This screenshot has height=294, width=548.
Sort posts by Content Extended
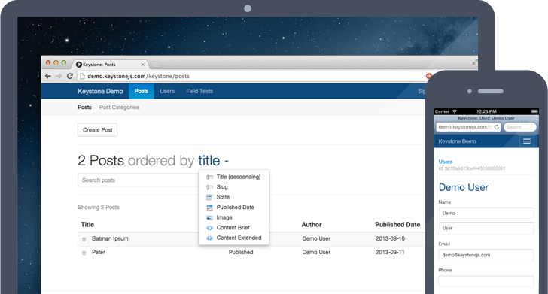(239, 238)
